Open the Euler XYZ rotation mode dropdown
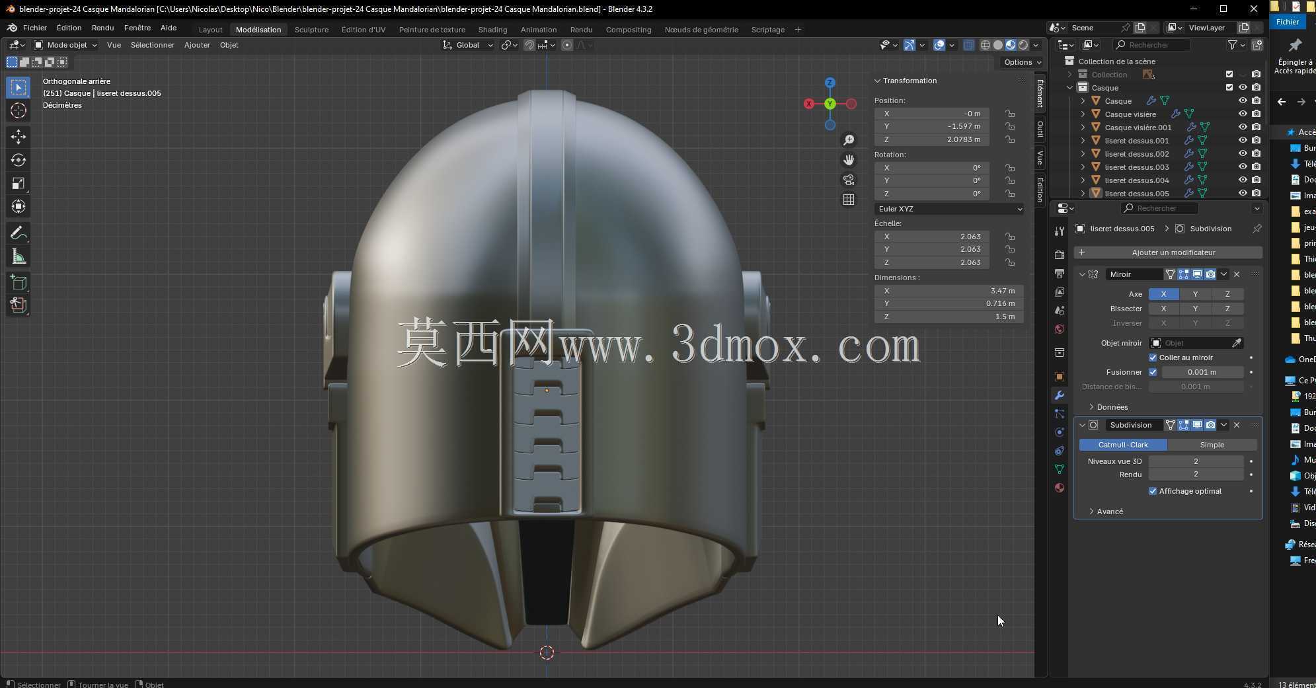The image size is (1316, 688). [x=949, y=209]
